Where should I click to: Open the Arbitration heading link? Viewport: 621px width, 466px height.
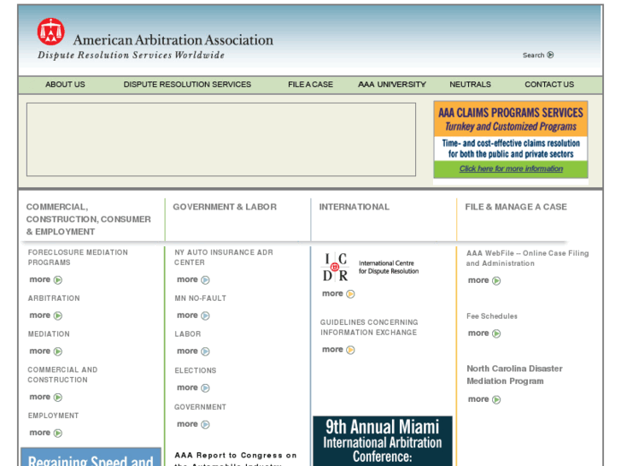click(54, 298)
